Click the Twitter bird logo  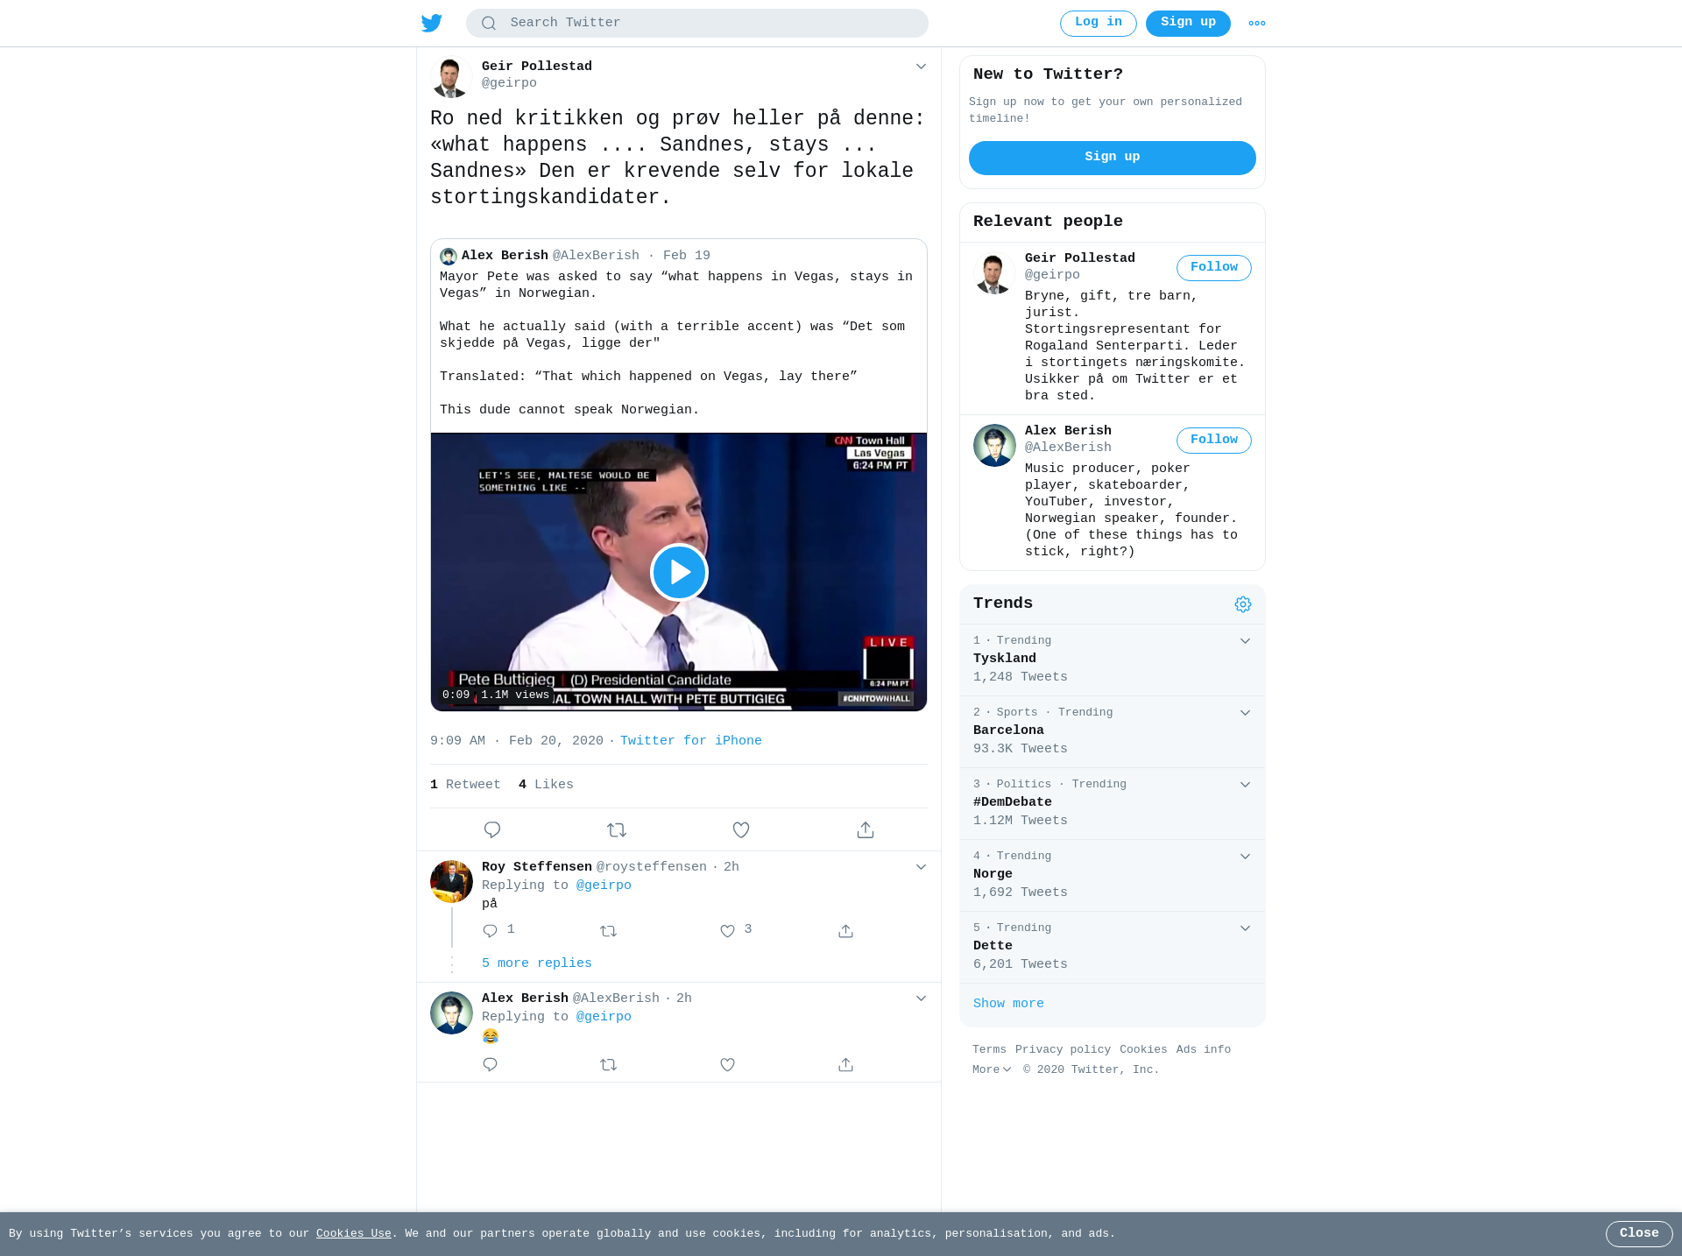click(x=431, y=23)
